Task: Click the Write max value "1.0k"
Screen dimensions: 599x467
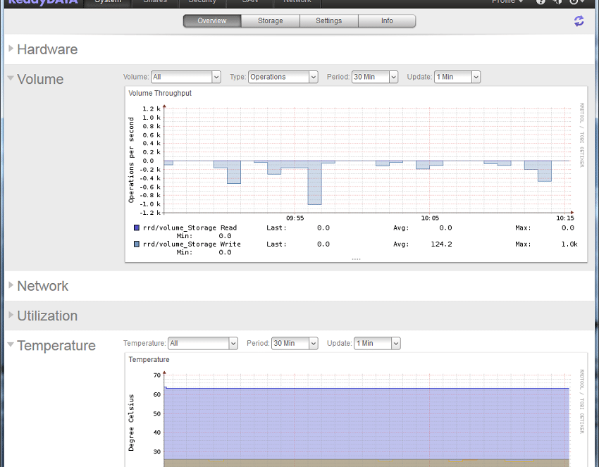Action: [x=569, y=244]
